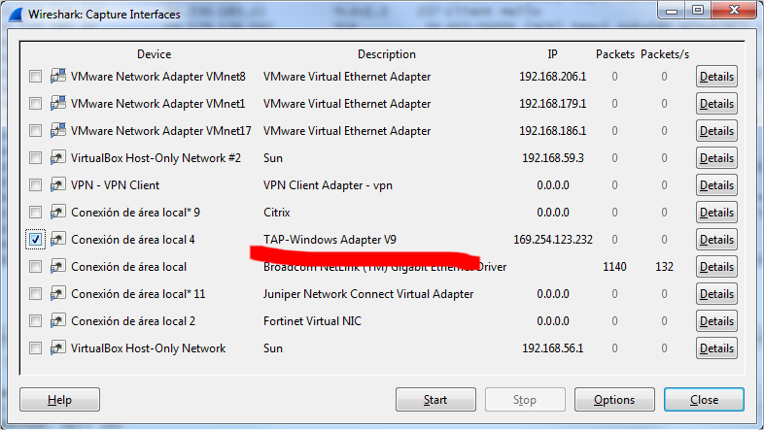The image size is (764, 430).
Task: Minimize the Capture Interfaces window
Action: pyautogui.click(x=672, y=11)
